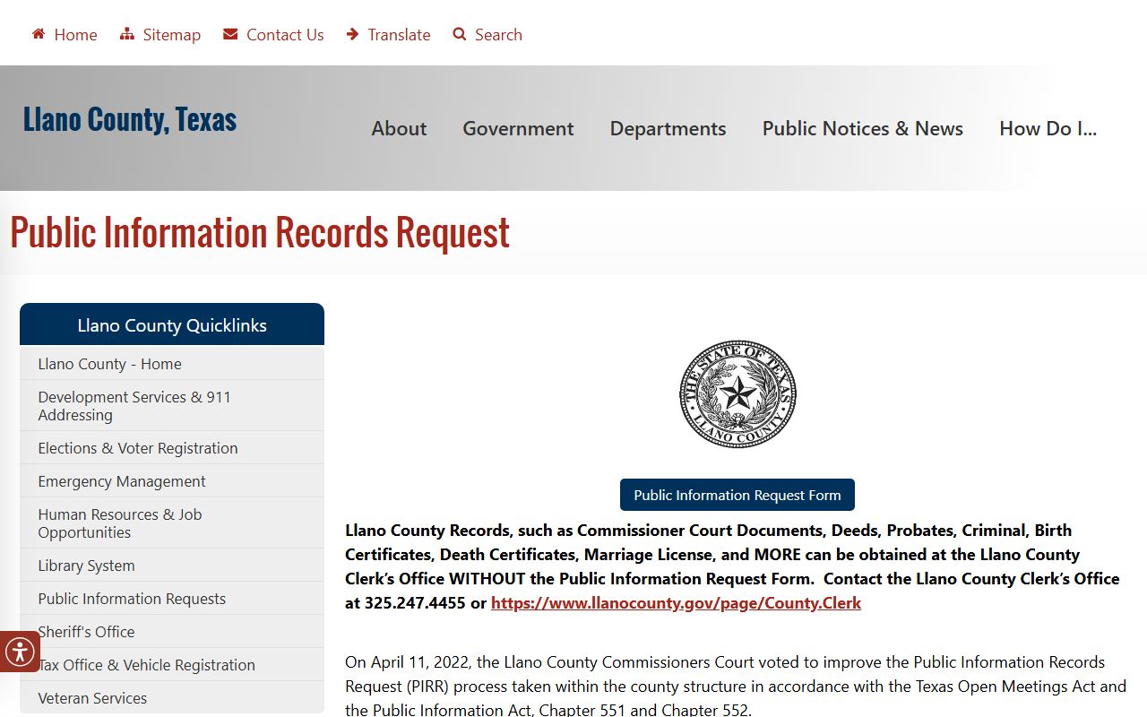Open the Search link
Image resolution: width=1147 pixels, height=717 pixels.
point(498,34)
